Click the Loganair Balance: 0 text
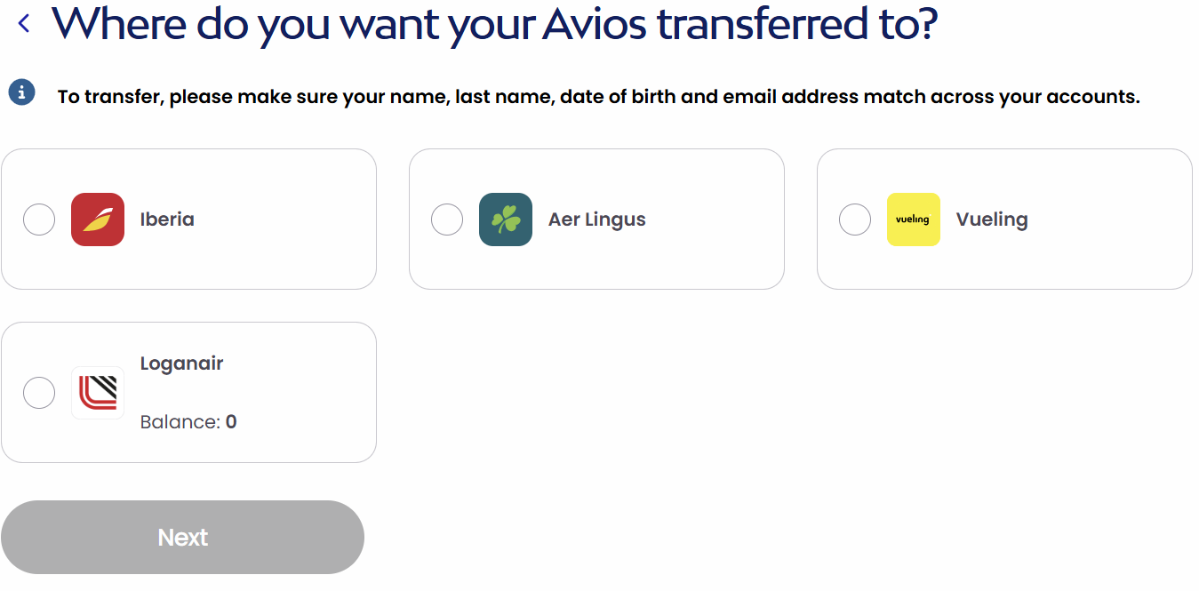The width and height of the screenshot is (1199, 591). pyautogui.click(x=188, y=422)
